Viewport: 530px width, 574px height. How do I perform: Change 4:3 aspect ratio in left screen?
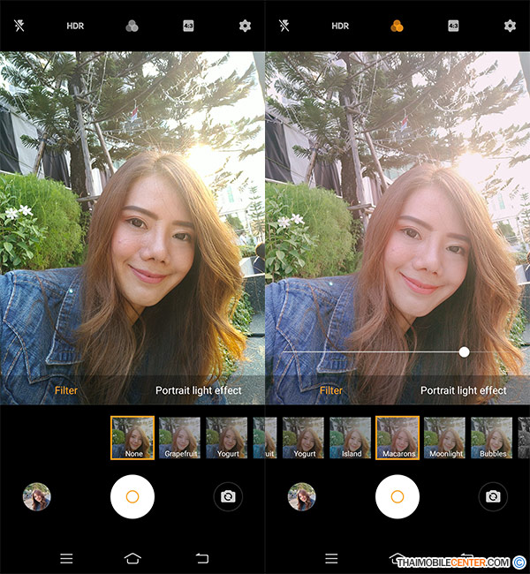pyautogui.click(x=188, y=26)
